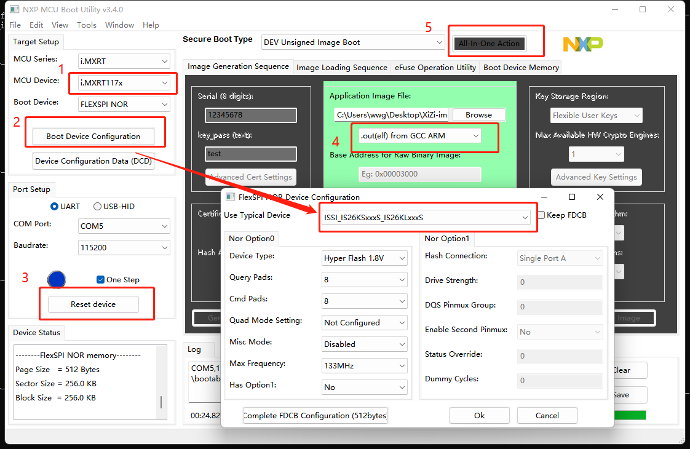The image size is (690, 449).
Task: Open the Window menu
Action: click(119, 25)
